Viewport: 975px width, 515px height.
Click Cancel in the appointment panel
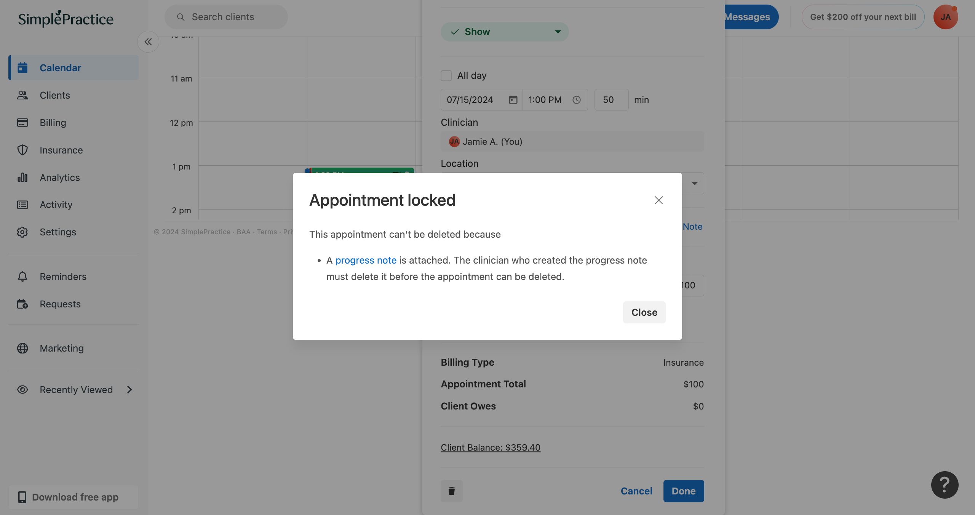point(636,491)
